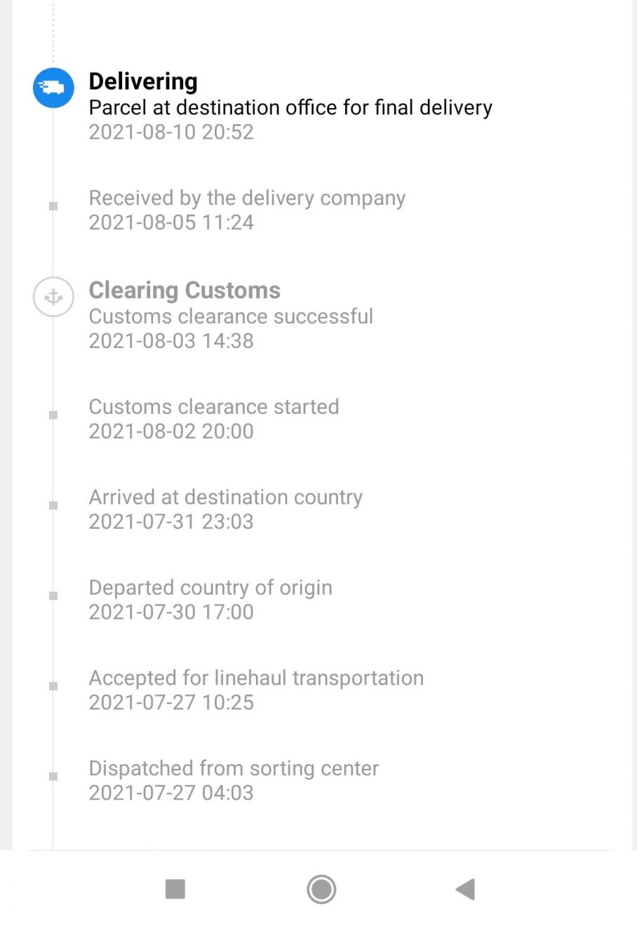
Task: Tap the 'Customs clearance successful' text
Action: pyautogui.click(x=231, y=316)
